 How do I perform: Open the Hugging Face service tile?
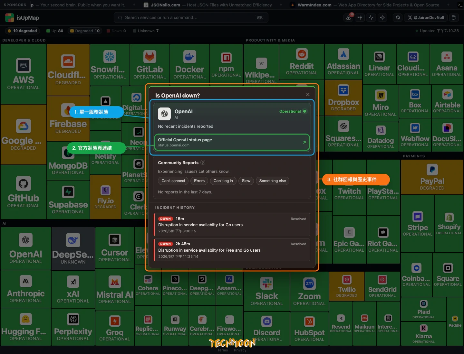point(26,327)
